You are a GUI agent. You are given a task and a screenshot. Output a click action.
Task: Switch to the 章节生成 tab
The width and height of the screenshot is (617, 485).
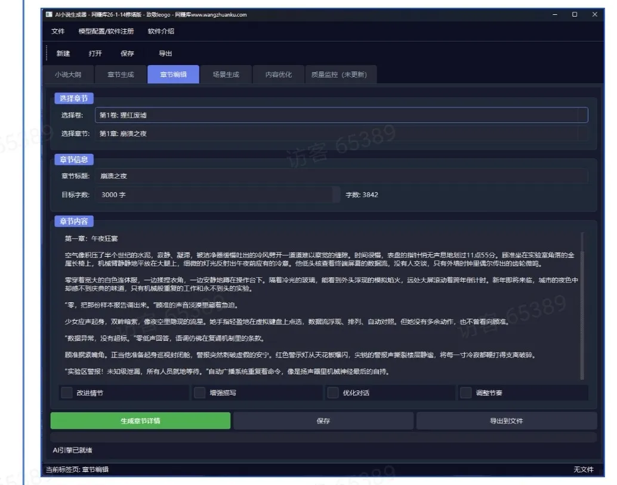[x=121, y=74]
